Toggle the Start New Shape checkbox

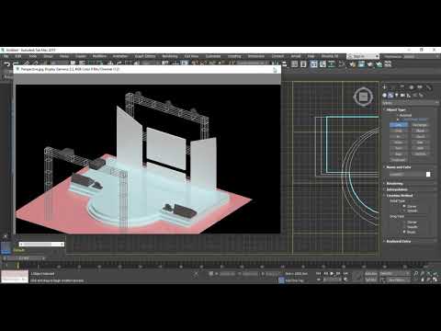click(398, 120)
